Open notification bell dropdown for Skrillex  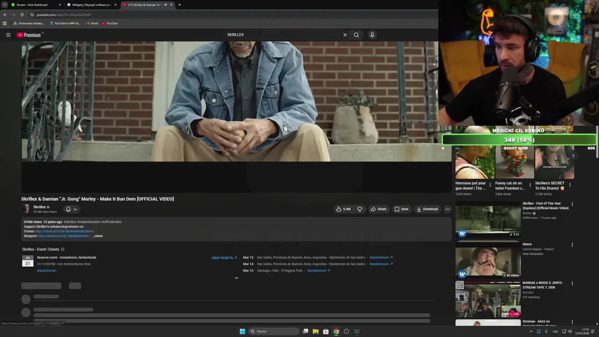tap(71, 209)
